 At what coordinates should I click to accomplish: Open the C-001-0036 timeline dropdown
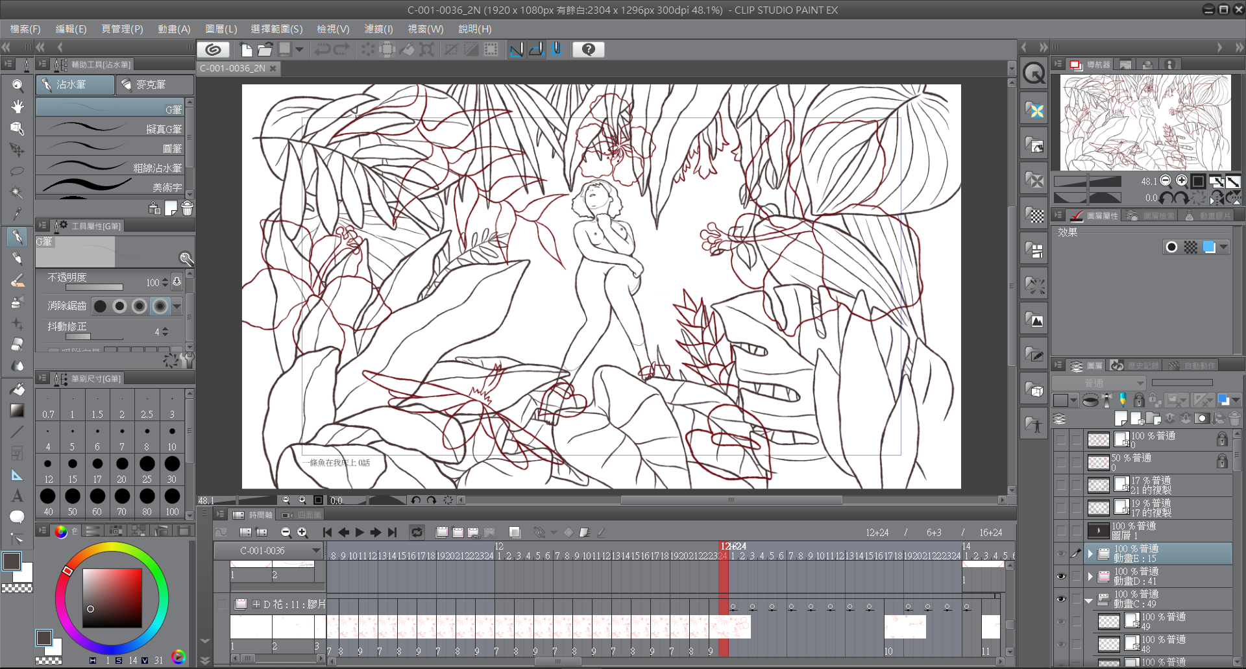[316, 551]
